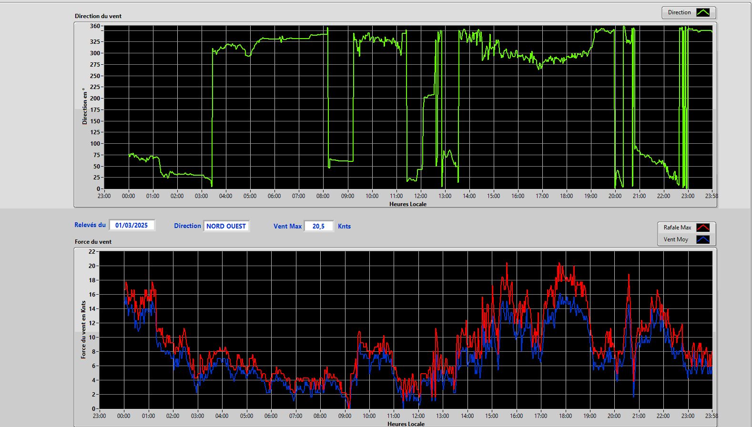Click the 00:00 tick on force chart
The height and width of the screenshot is (427, 752).
tap(123, 416)
